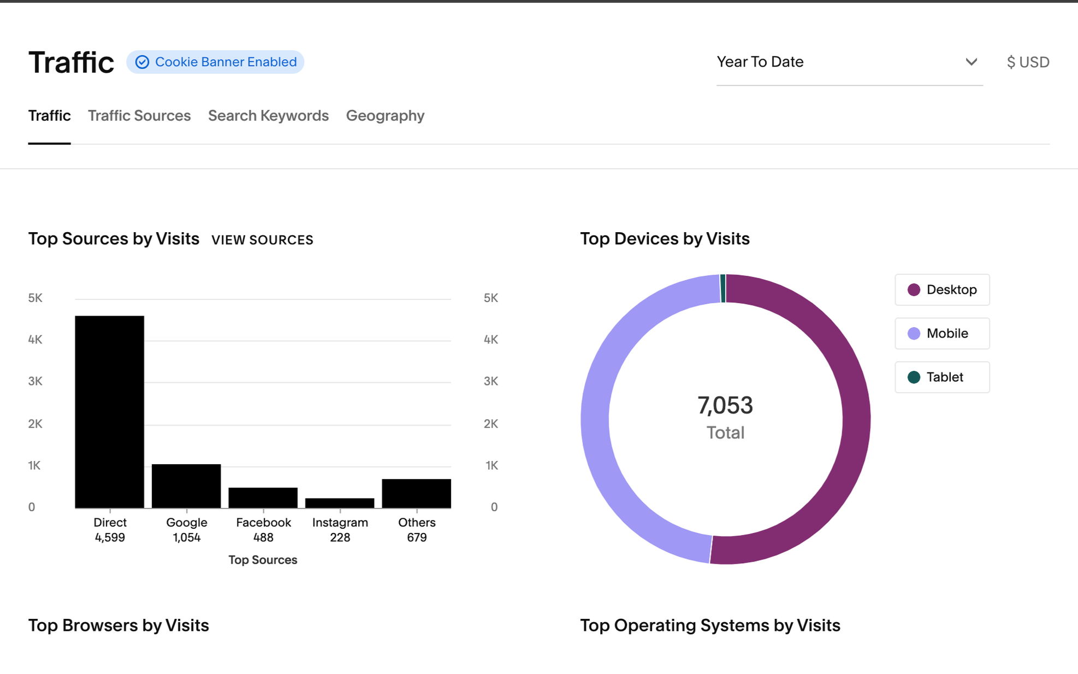Select the Direct bar in chart
Screen dimensions: 1078x674
(110, 412)
